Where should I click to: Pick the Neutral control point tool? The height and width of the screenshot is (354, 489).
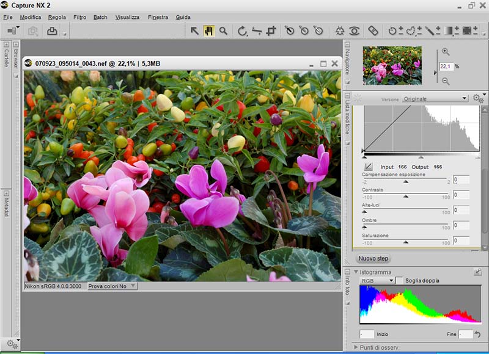tap(304, 31)
